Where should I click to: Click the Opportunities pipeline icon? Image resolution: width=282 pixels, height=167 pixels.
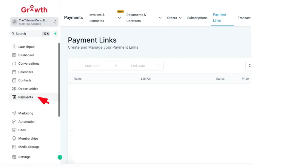tap(14, 89)
